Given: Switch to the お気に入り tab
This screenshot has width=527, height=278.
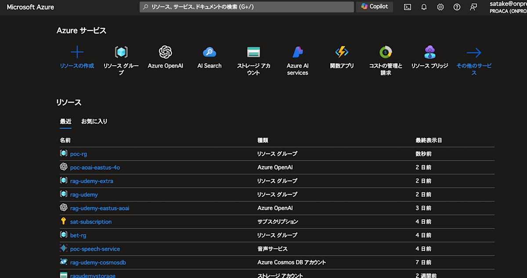Looking at the screenshot, I should tap(94, 121).
